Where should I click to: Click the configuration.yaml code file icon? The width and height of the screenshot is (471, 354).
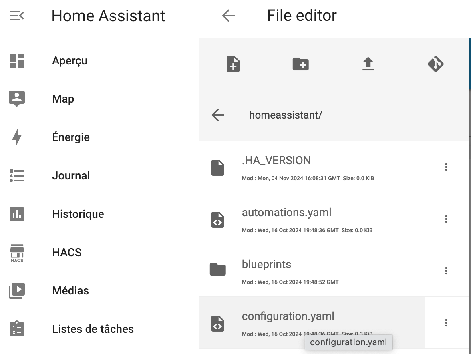218,323
